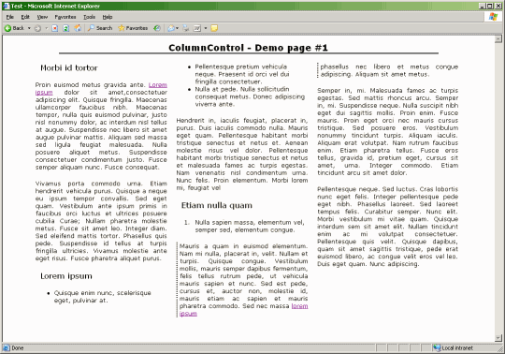Screen dimensions: 505x354
Task: Click the yellow Discuss note icon
Action: [x=214, y=28]
